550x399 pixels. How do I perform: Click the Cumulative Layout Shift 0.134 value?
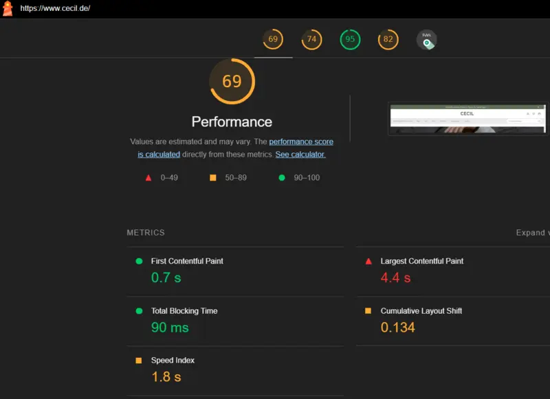click(x=398, y=328)
